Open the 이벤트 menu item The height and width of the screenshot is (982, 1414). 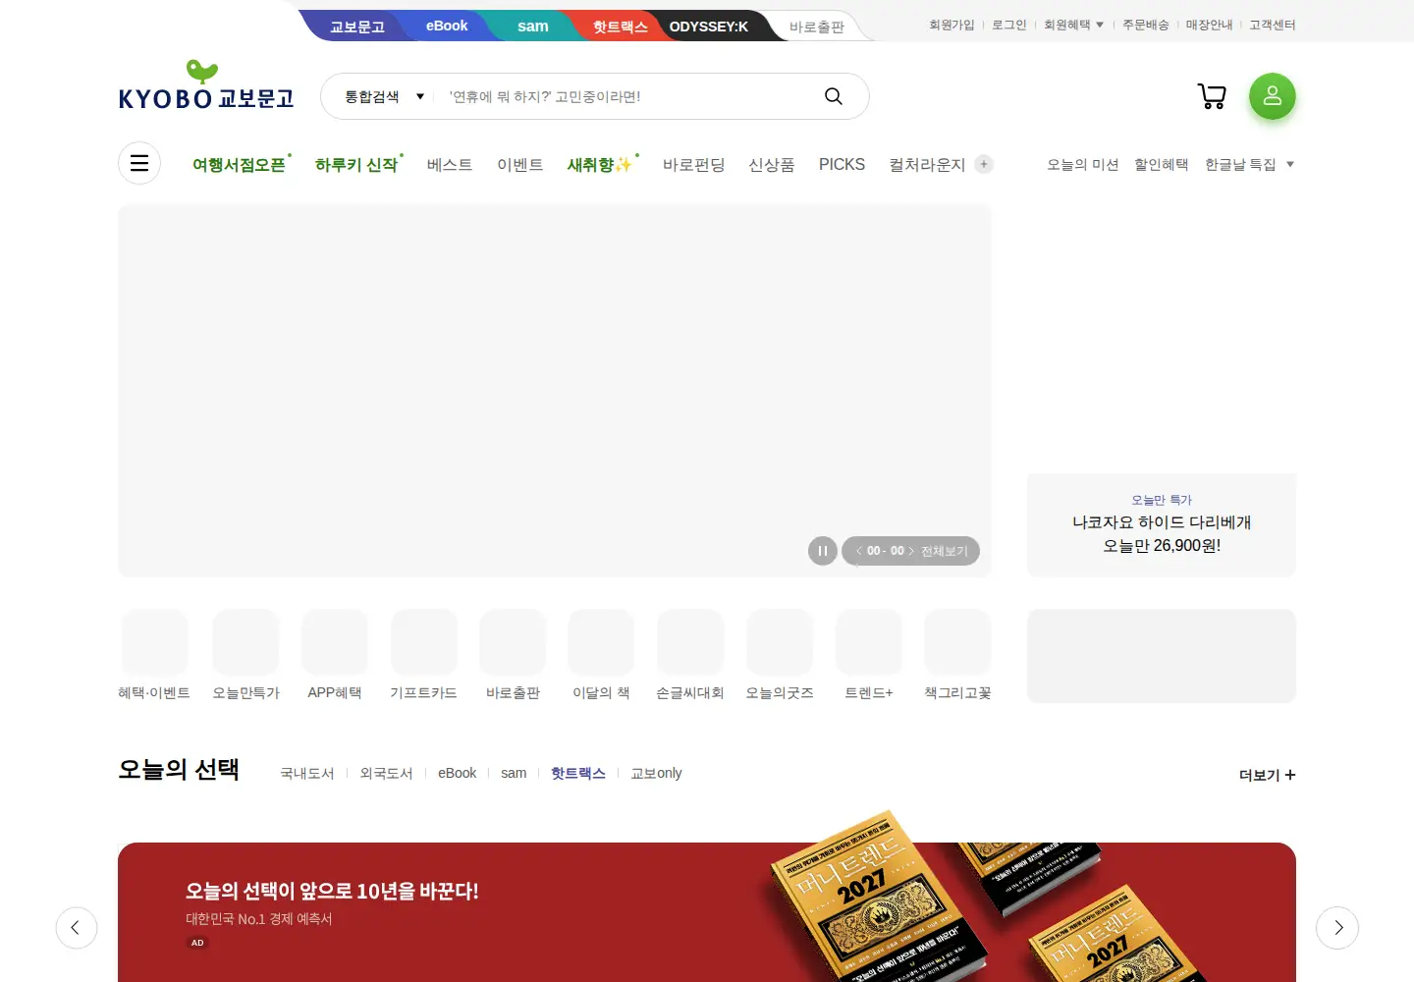point(520,164)
